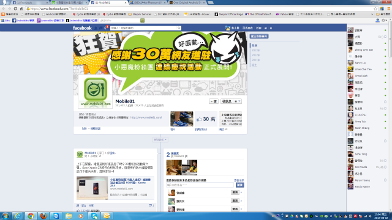Click the Mobile01 avatar on the timeline post

tap(80, 155)
